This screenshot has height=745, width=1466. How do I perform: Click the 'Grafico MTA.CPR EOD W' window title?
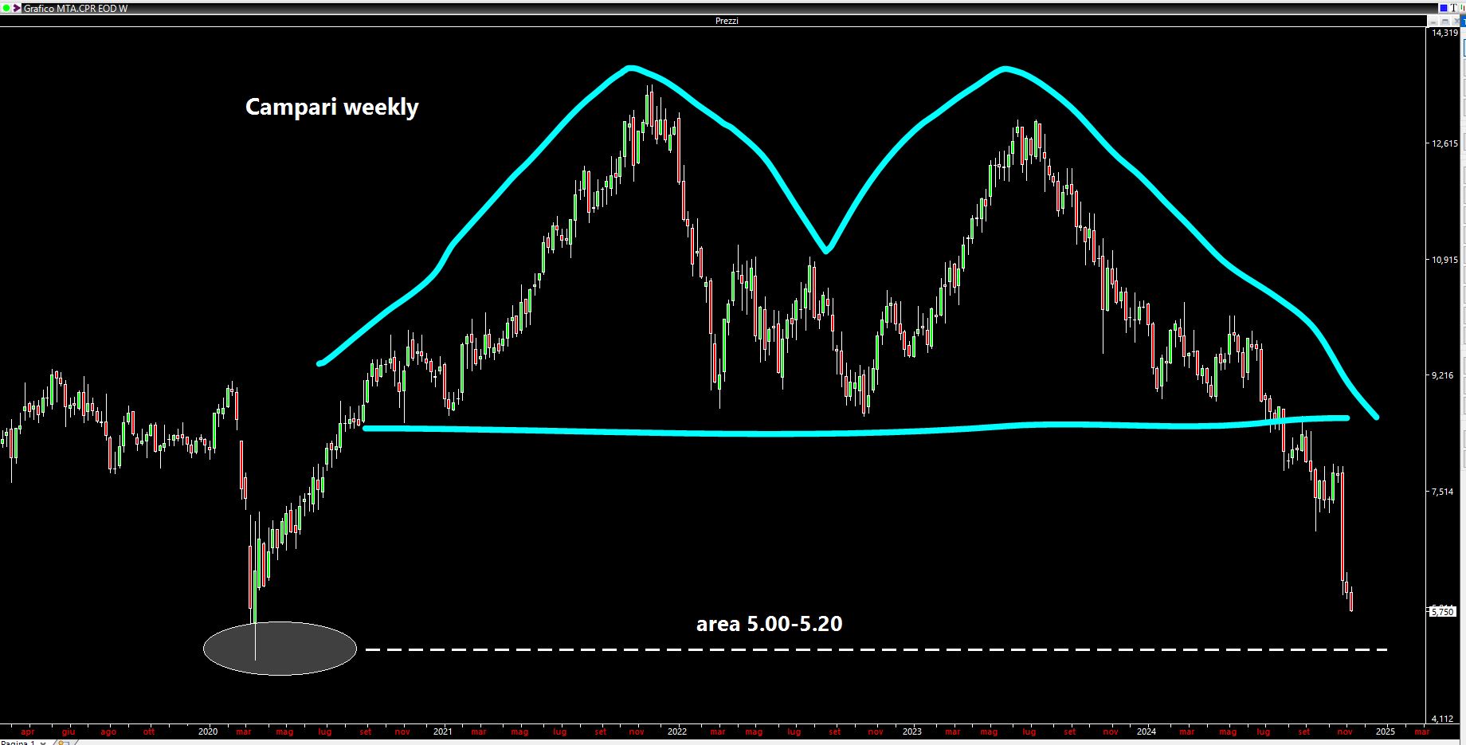(x=76, y=8)
